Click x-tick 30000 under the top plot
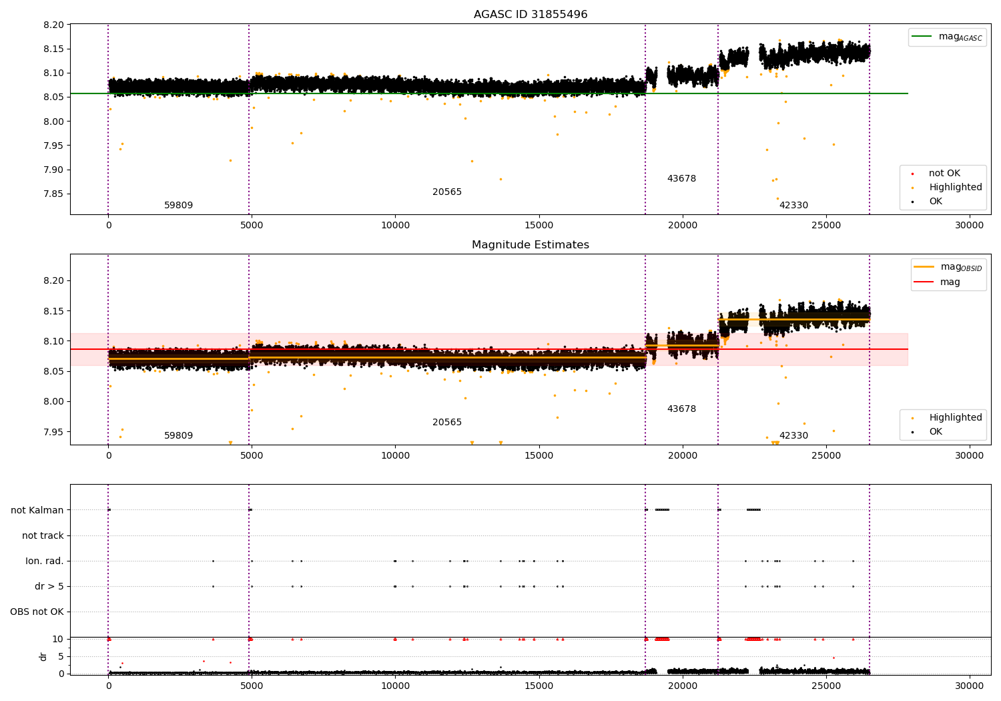Image resolution: width=1001 pixels, height=701 pixels. pyautogui.click(x=970, y=226)
